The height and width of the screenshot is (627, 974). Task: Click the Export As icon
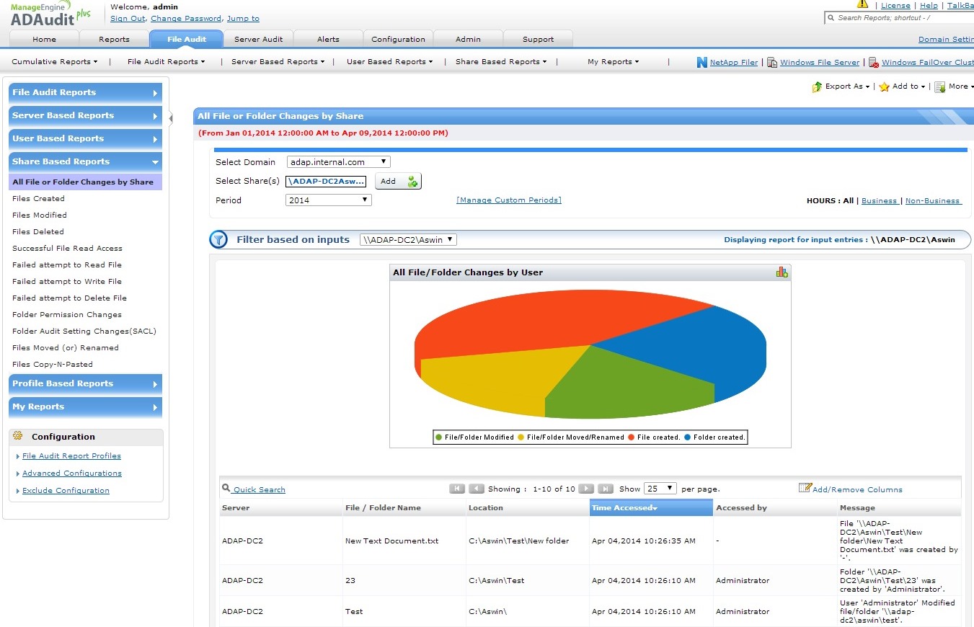[x=817, y=86]
